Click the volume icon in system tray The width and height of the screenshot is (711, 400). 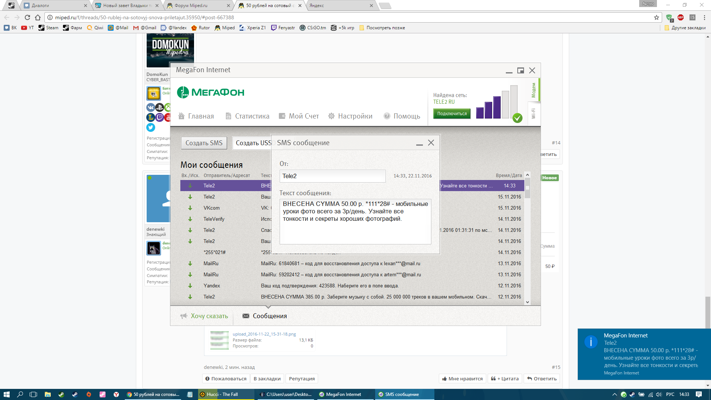click(x=659, y=394)
